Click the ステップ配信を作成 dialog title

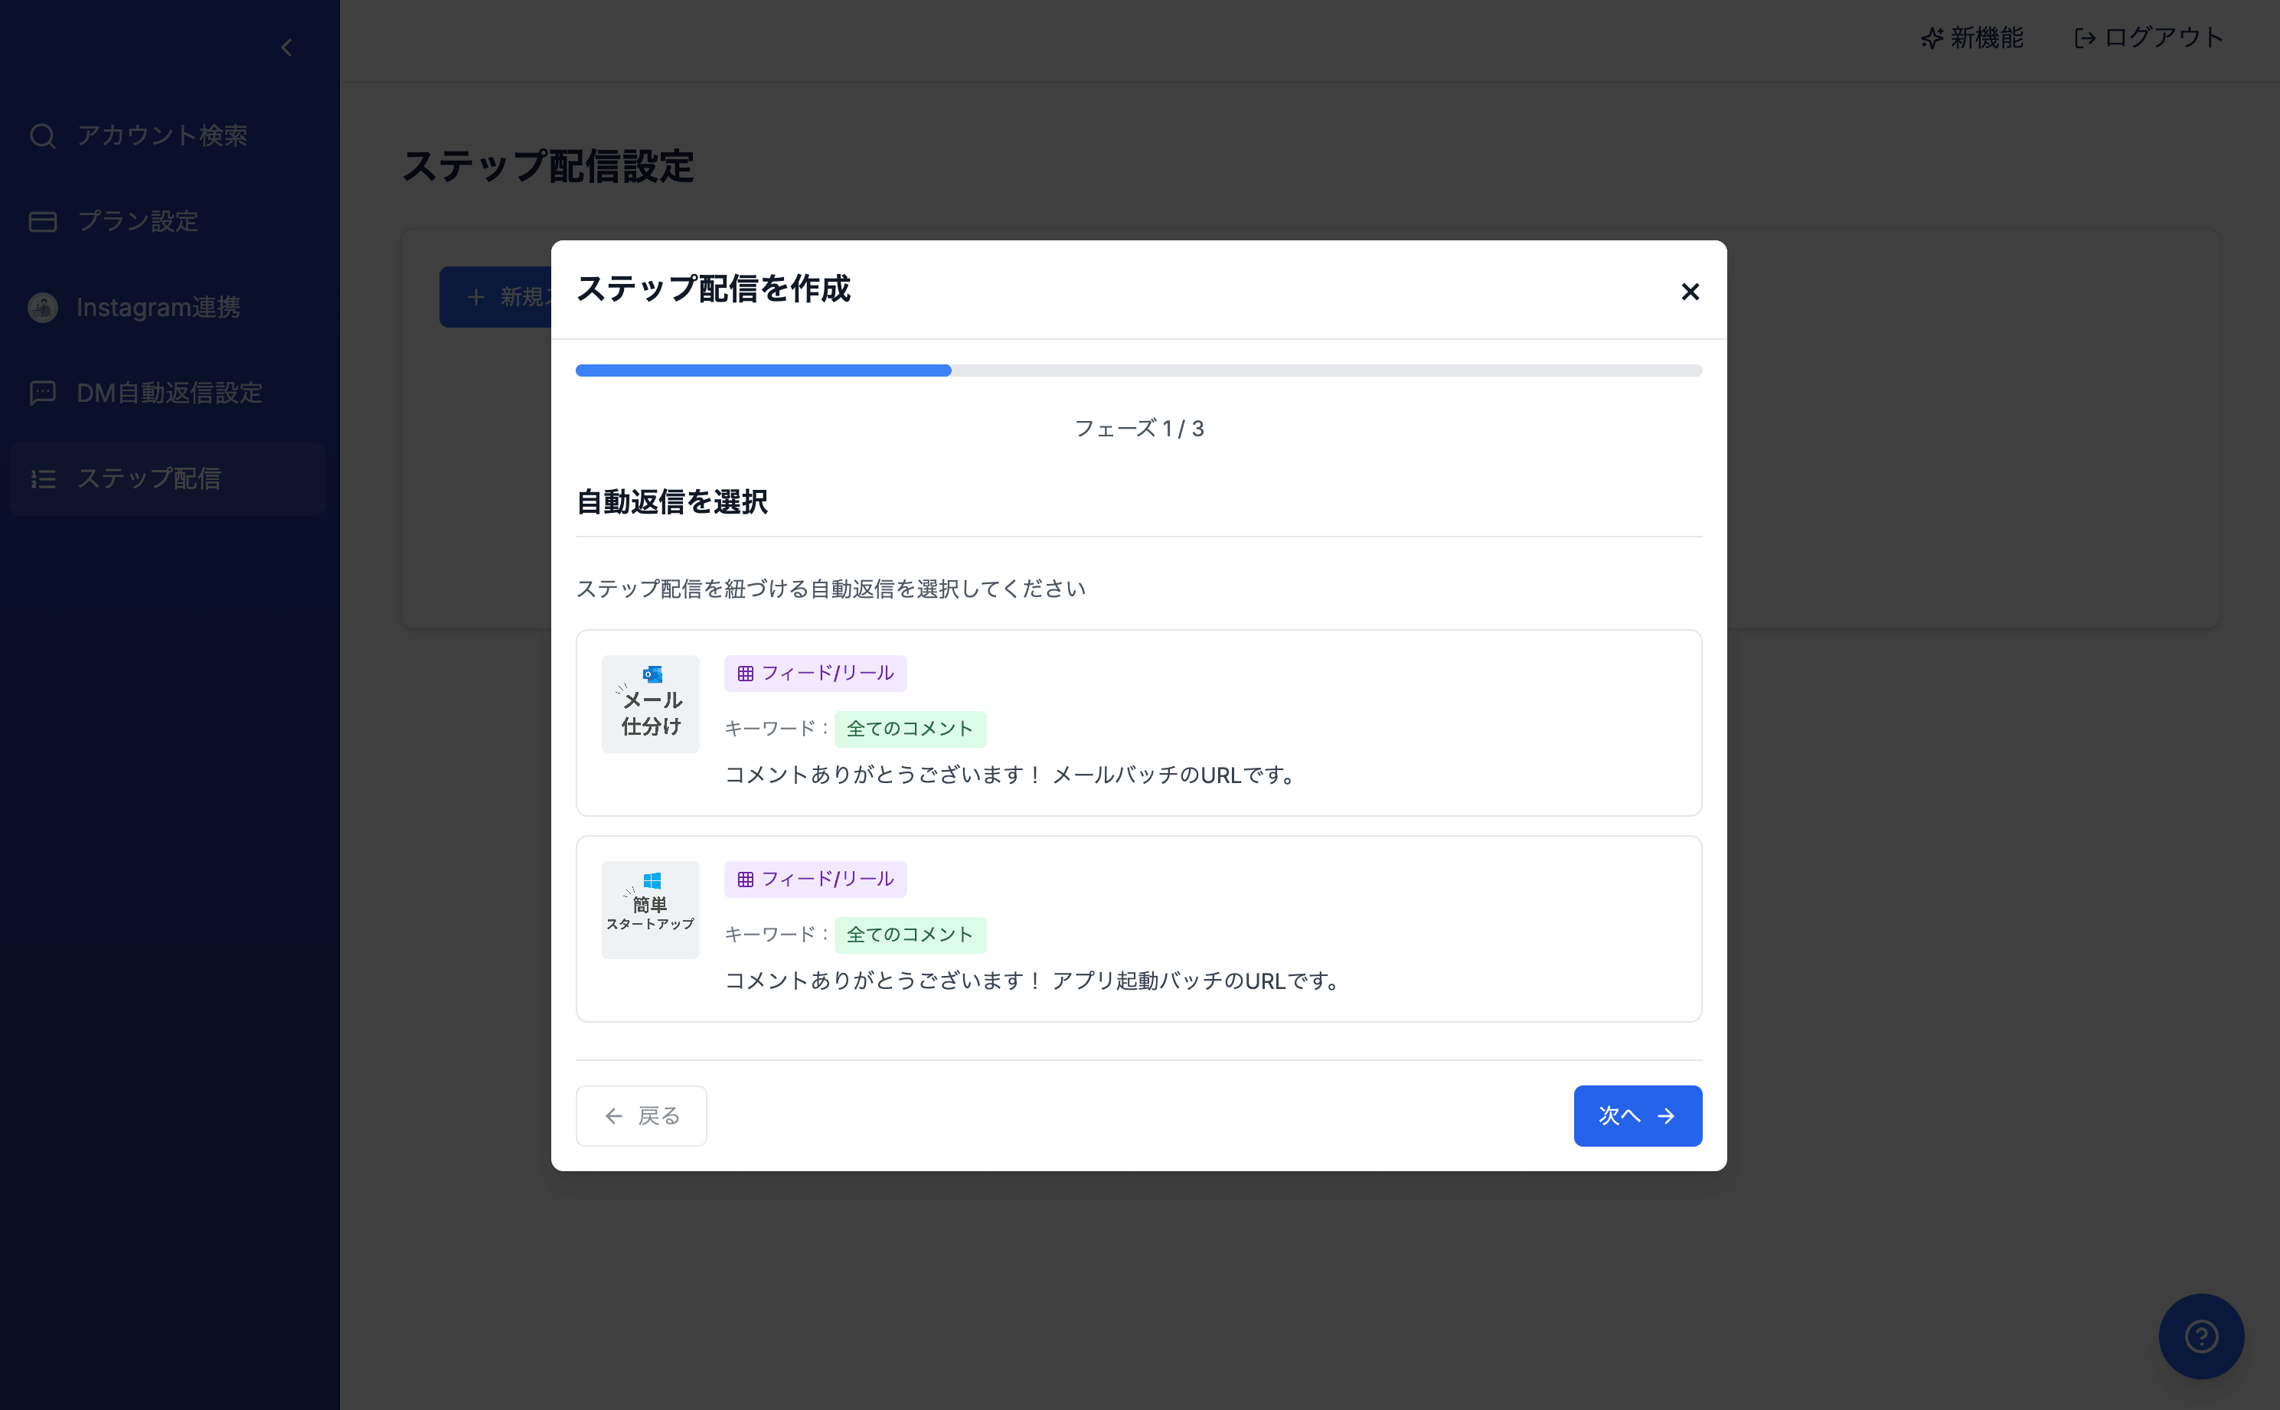[x=714, y=289]
